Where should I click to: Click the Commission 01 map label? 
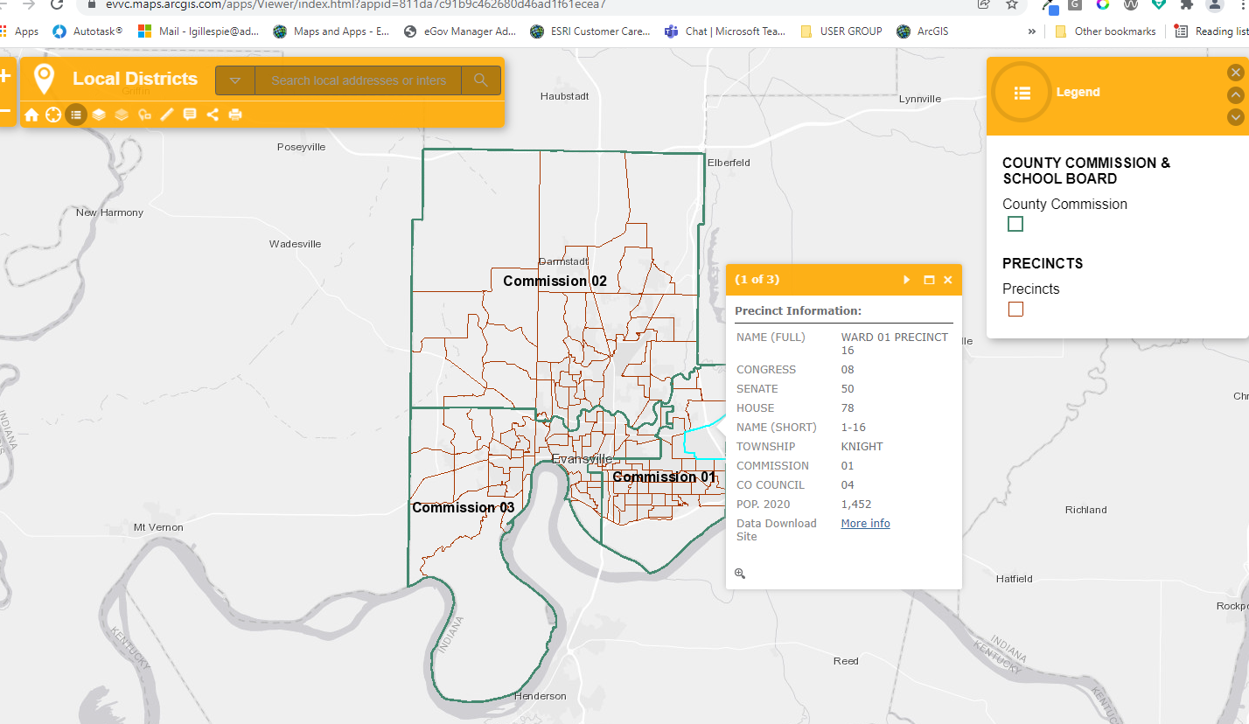click(664, 477)
